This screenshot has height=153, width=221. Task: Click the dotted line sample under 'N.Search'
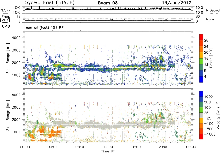(x=214, y=13)
